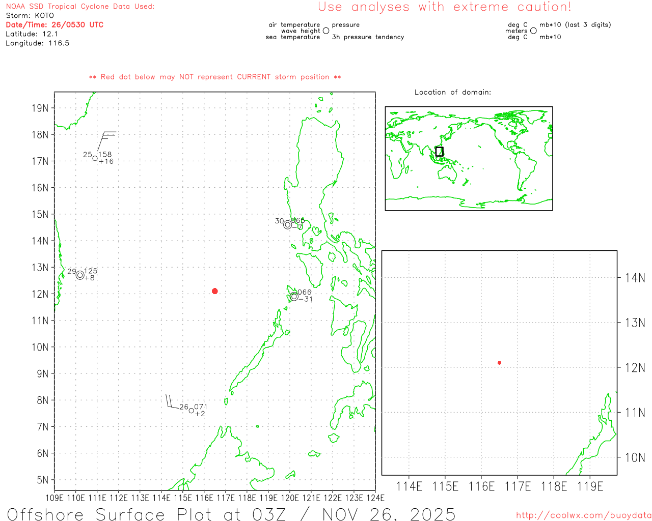Click the black domain box on the world map
The image size is (652, 521).
pyautogui.click(x=440, y=152)
